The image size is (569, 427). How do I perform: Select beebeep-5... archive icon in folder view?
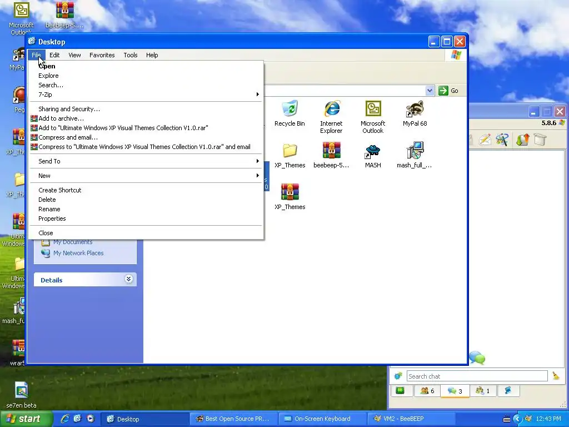click(331, 150)
